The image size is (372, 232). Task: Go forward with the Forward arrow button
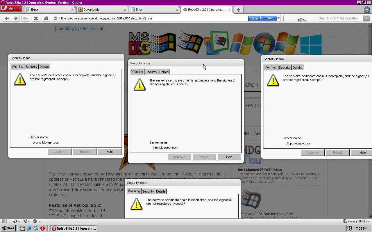tap(16, 18)
